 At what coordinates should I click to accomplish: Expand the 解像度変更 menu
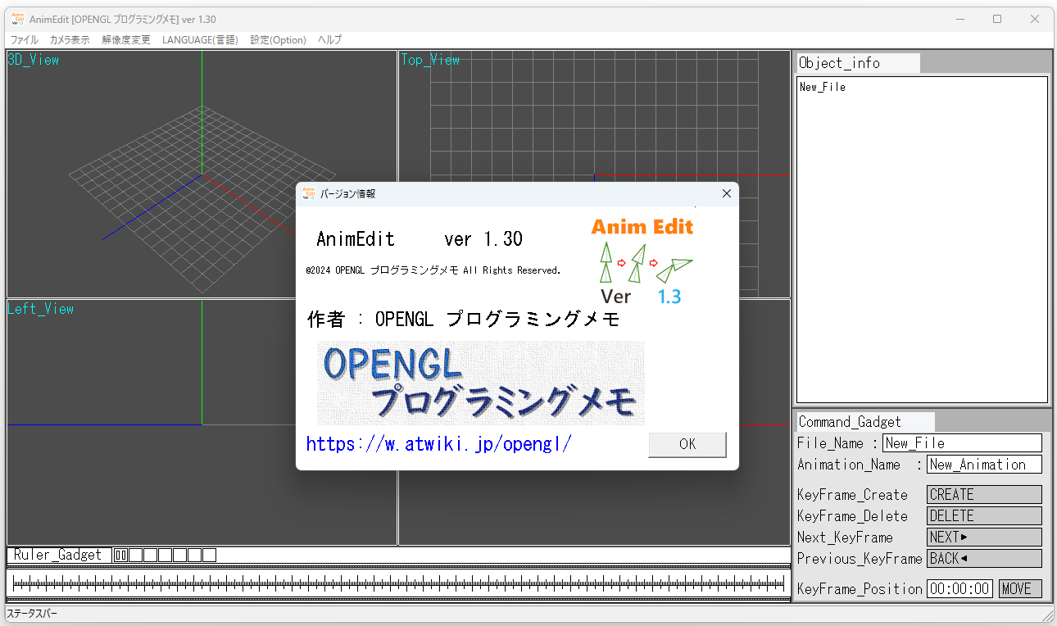point(126,39)
